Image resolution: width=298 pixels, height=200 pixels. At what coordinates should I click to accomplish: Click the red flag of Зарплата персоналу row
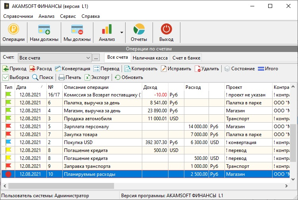tap(8, 126)
